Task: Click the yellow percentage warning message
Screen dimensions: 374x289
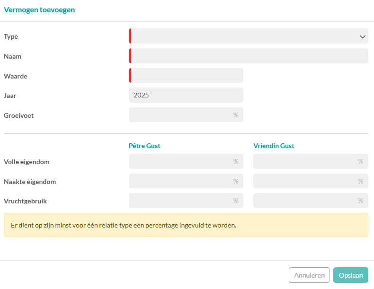Action: pos(186,225)
